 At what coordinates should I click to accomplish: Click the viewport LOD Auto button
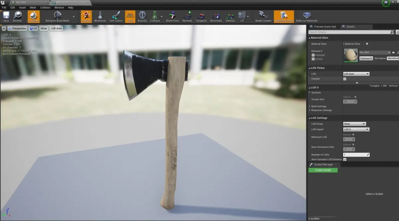click(56, 28)
